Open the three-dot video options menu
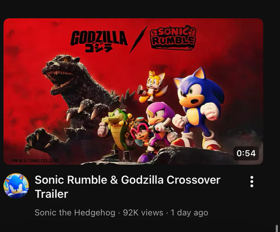Viewport: 280px width, 232px height. pyautogui.click(x=252, y=182)
